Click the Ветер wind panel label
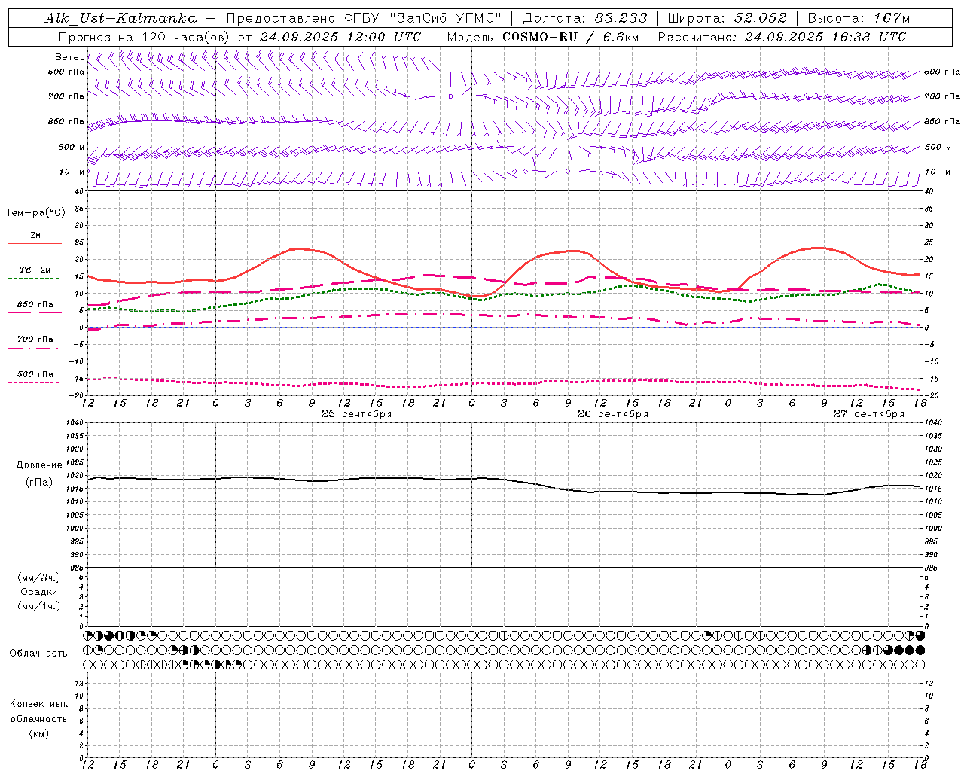Viewport: 964px width, 771px height. pos(69,57)
